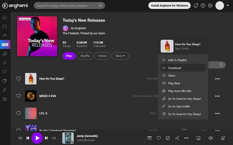Click the Anghami logo

[15, 6]
